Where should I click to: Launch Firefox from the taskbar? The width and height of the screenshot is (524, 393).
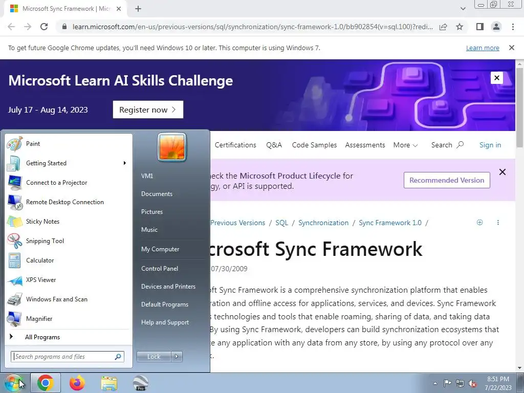[77, 383]
